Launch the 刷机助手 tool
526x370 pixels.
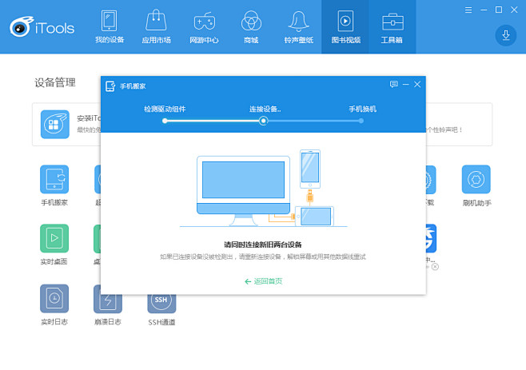[476, 179]
